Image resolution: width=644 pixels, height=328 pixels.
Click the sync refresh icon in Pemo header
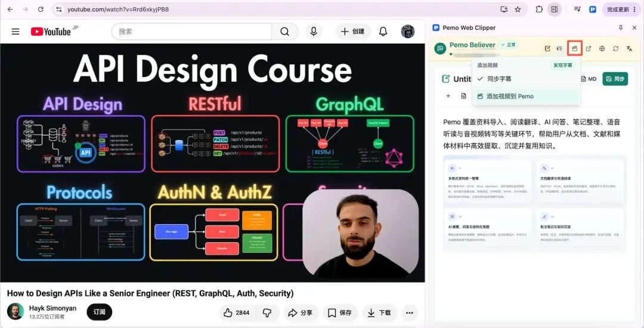[615, 48]
